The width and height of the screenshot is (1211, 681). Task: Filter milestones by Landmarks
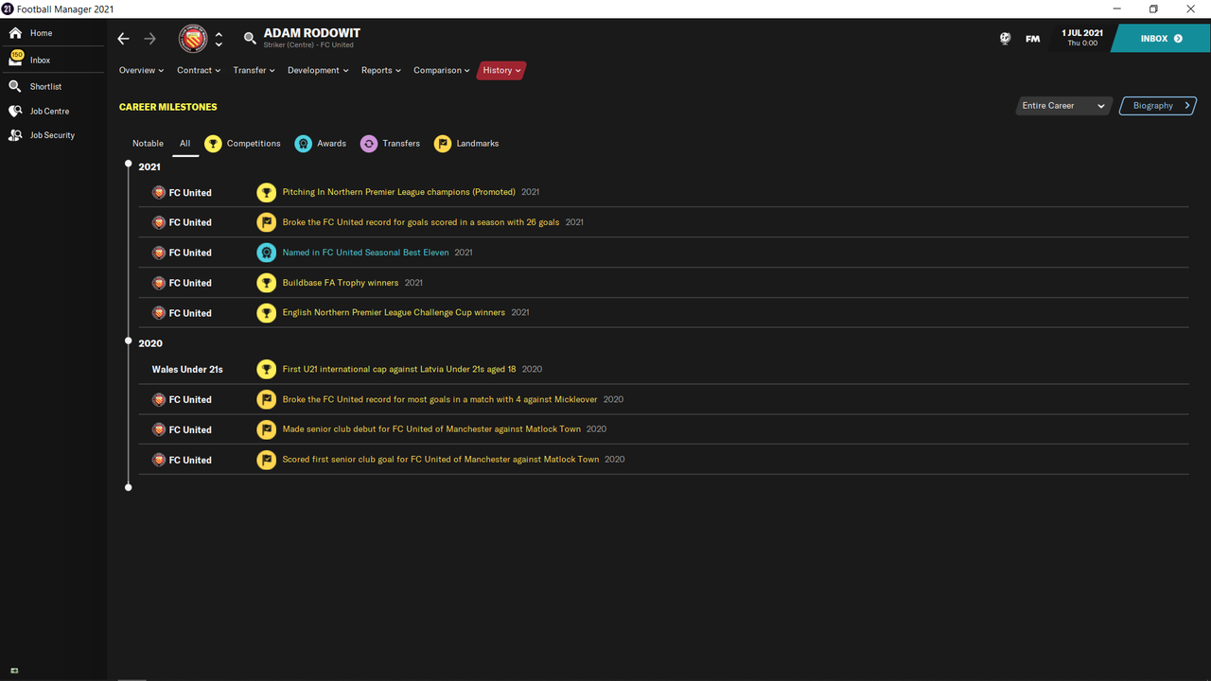pyautogui.click(x=465, y=144)
